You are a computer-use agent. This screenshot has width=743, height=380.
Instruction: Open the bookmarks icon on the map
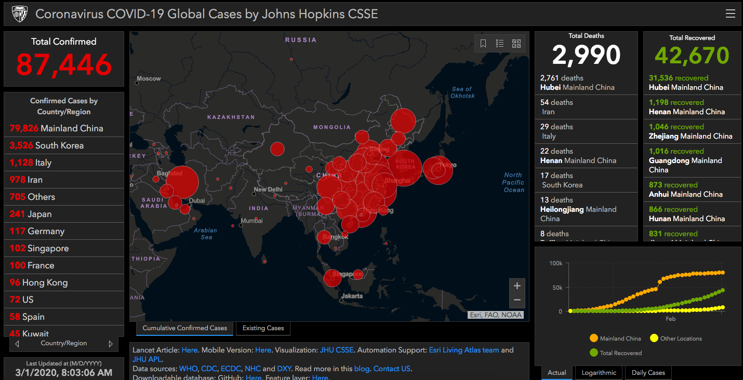pos(483,44)
